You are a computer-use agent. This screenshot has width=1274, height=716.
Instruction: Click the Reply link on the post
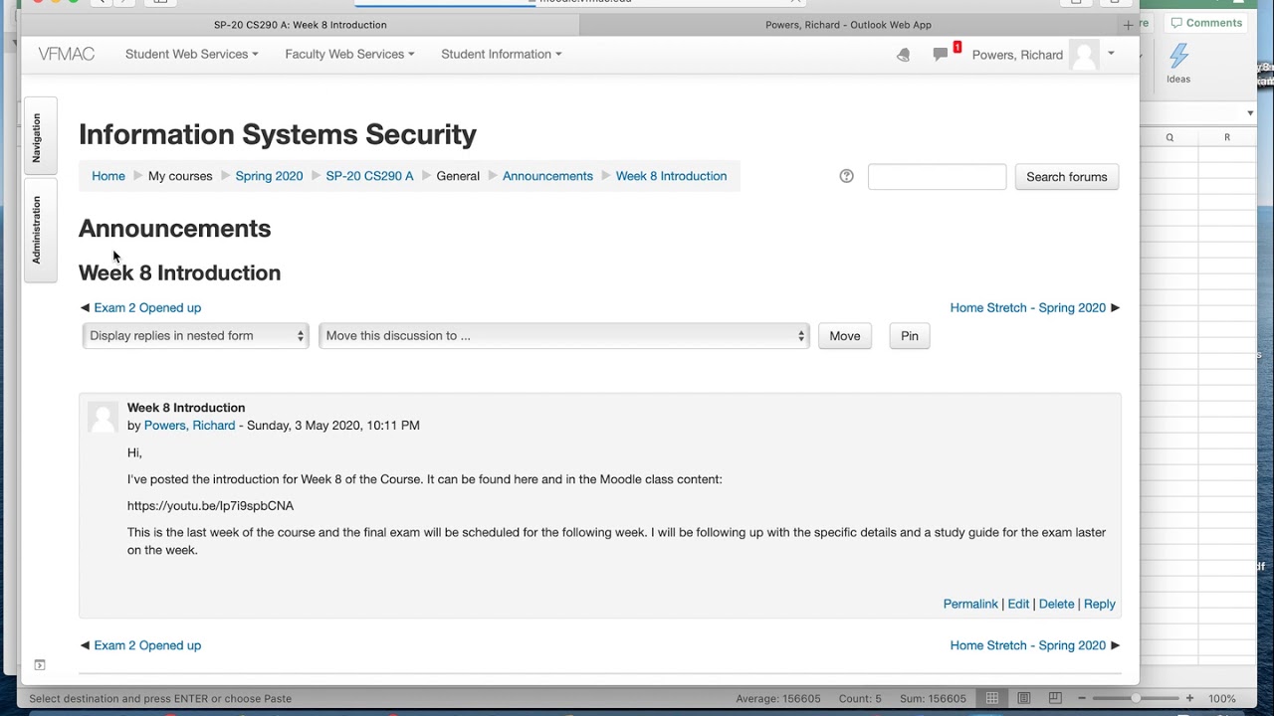[1099, 604]
